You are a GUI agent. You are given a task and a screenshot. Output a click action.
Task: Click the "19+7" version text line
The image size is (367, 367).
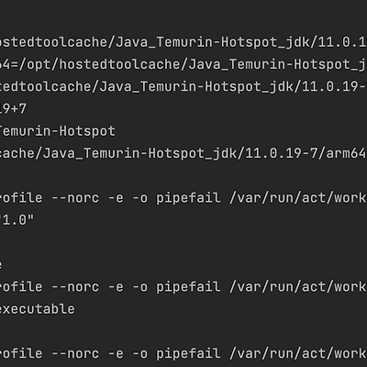[13, 109]
